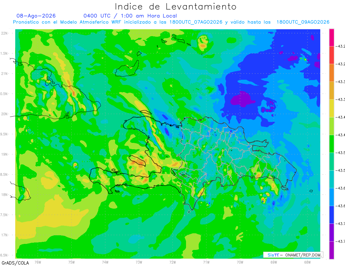
Task: Click the '0400 UTC / 1:00 am Hora Local' time
Action: (130, 16)
